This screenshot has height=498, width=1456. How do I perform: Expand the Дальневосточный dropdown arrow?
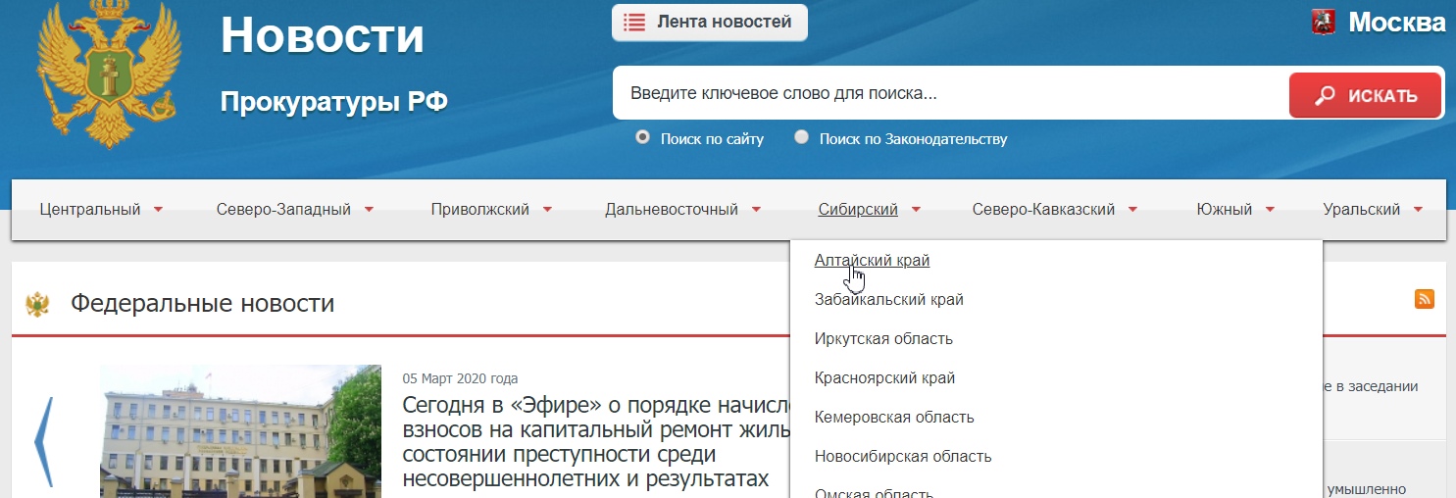[756, 209]
